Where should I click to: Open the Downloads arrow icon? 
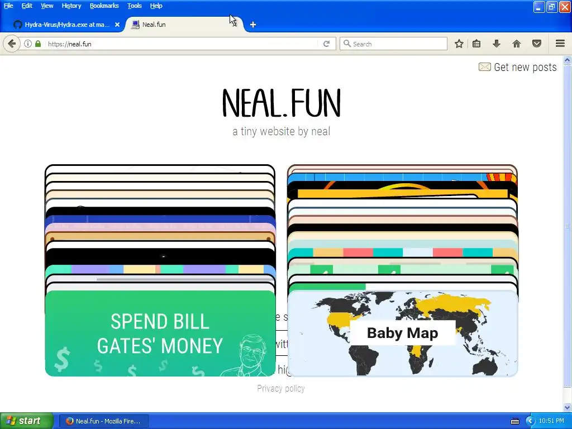click(x=496, y=44)
